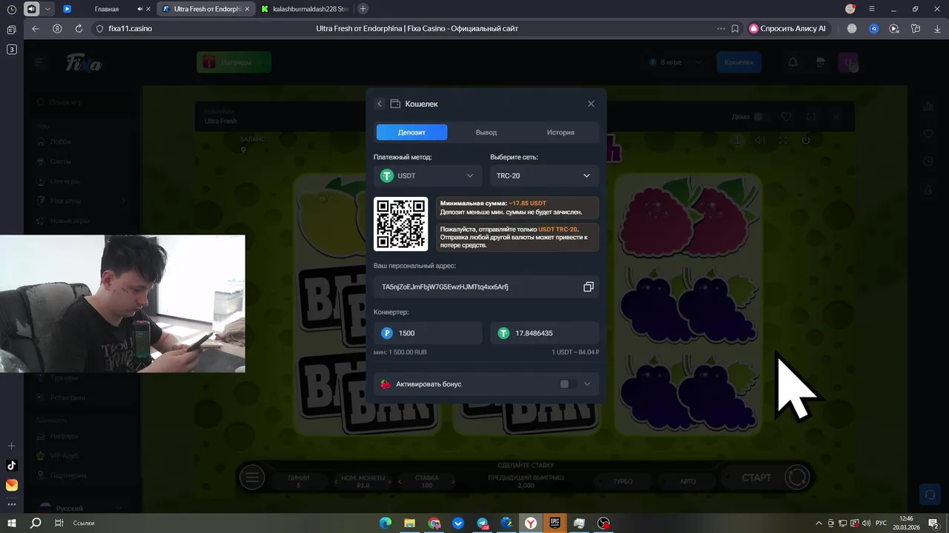Click the deposit QR code
This screenshot has width=949, height=533.
pos(401,224)
